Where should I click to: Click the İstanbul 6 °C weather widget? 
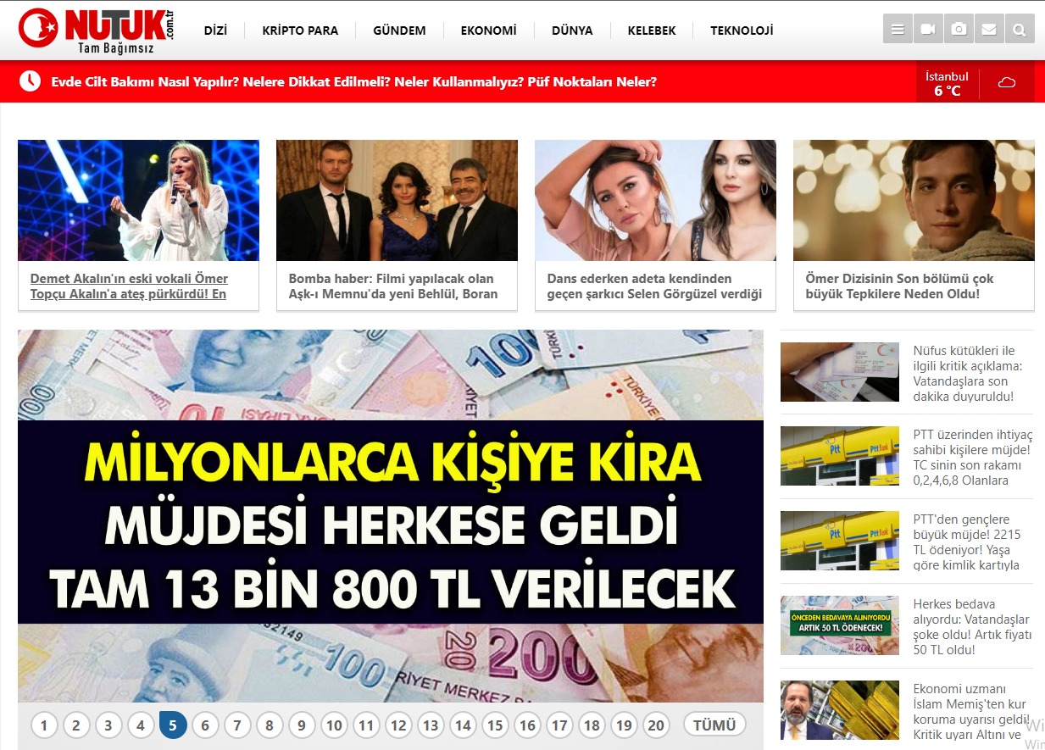947,83
